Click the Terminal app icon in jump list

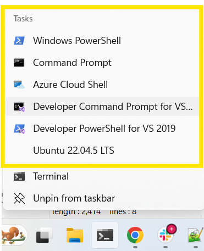[19, 176]
